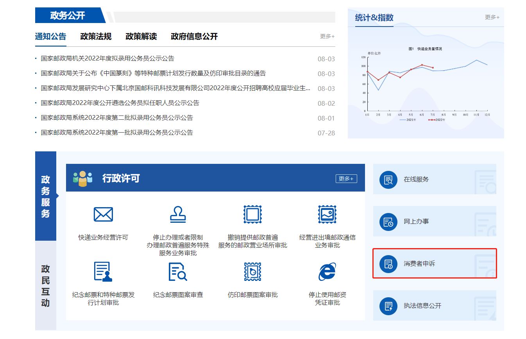Click the 经营进出境邮政通信业务审批 stamp icon
526x339 pixels.
tap(327, 214)
